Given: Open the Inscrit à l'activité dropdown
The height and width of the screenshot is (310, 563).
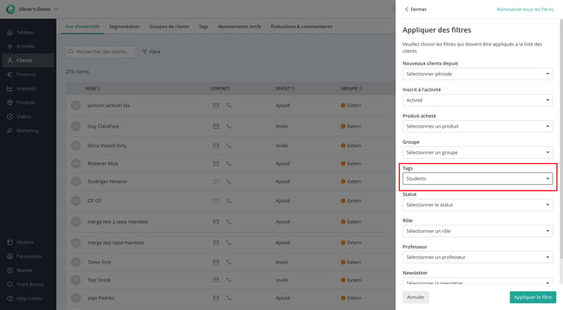Looking at the screenshot, I should point(477,100).
